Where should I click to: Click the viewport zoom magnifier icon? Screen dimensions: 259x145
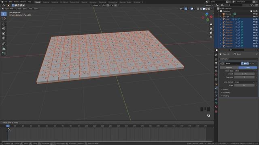(x=211, y=25)
